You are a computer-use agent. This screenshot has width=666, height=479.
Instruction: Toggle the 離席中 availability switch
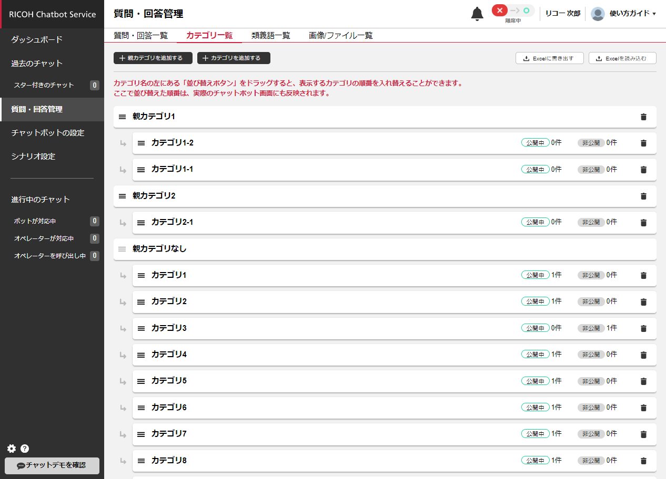[x=512, y=11]
